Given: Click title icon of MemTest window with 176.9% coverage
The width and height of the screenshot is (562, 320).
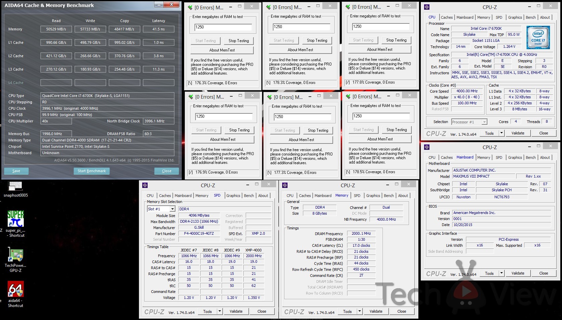Looking at the screenshot, I should [191, 97].
